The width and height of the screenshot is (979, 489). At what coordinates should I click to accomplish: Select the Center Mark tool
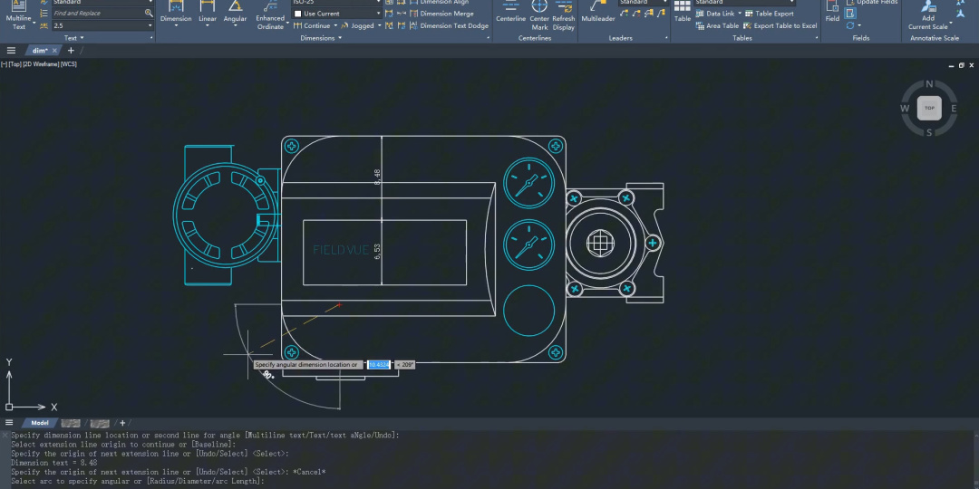pos(539,15)
